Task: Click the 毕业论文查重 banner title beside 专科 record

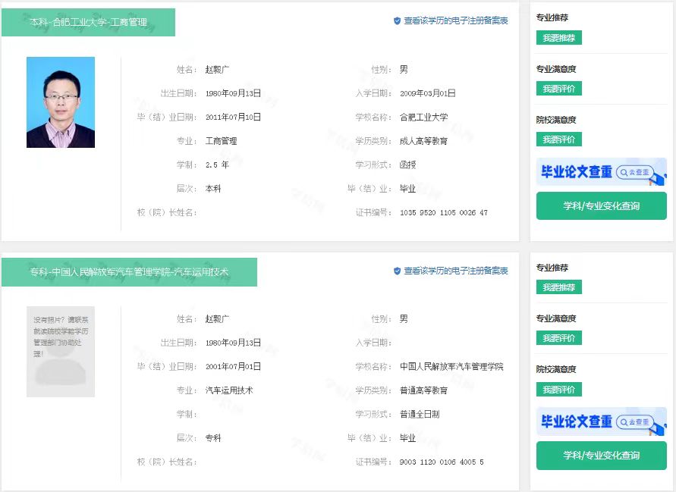Action: pos(576,421)
